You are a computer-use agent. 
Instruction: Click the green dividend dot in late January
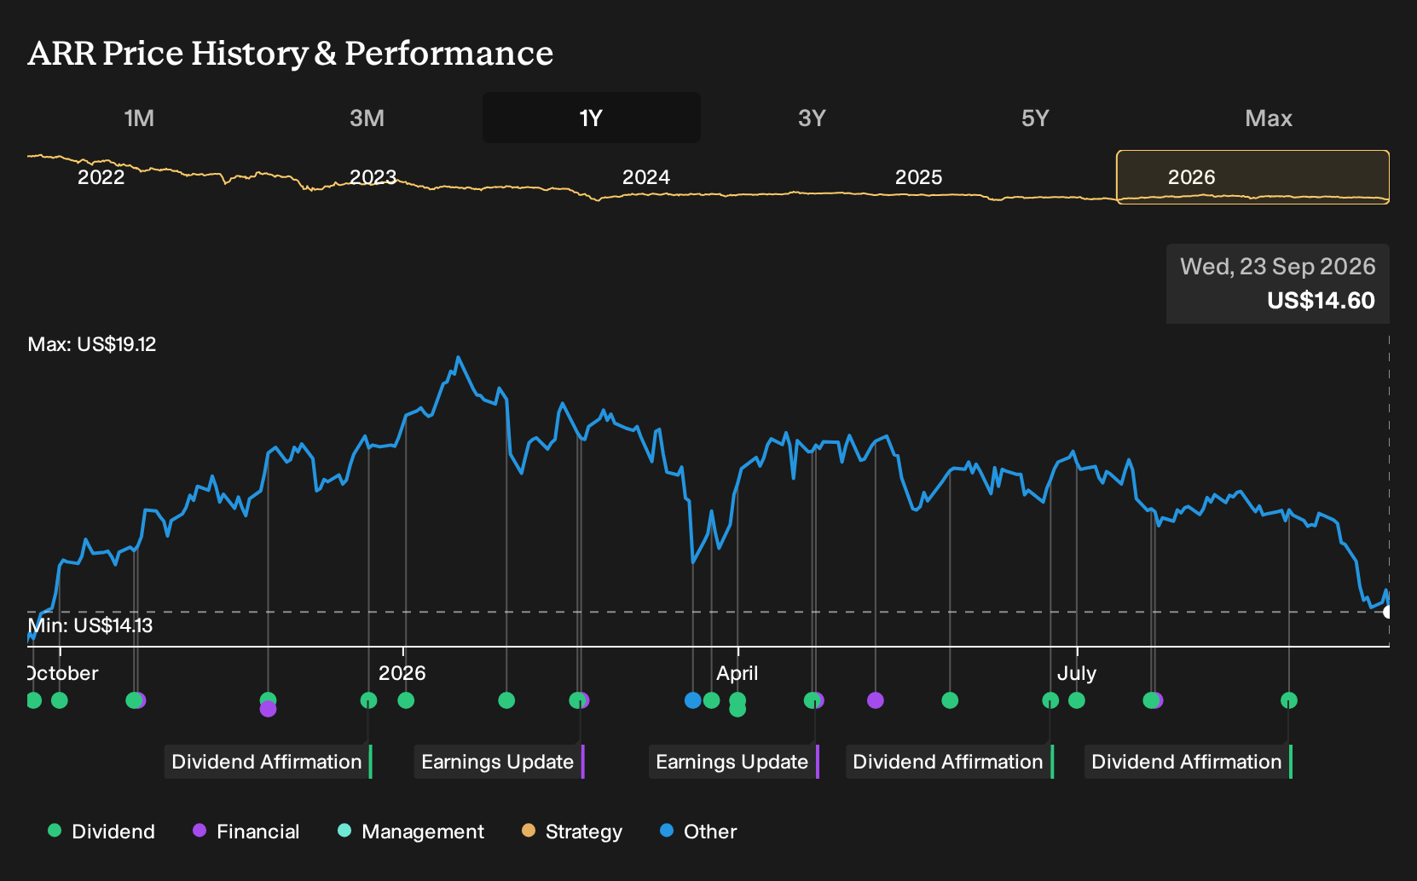point(506,700)
